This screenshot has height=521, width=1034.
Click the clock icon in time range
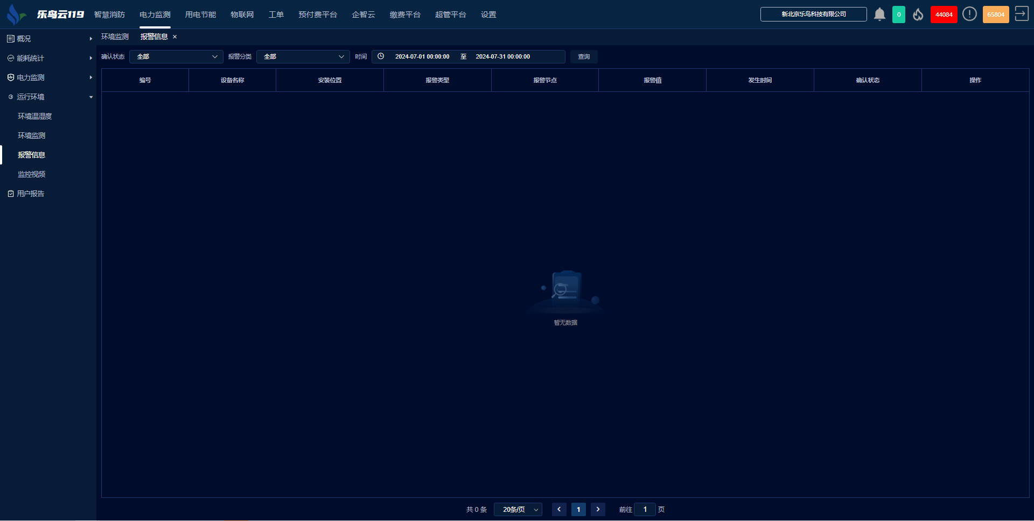pos(381,56)
